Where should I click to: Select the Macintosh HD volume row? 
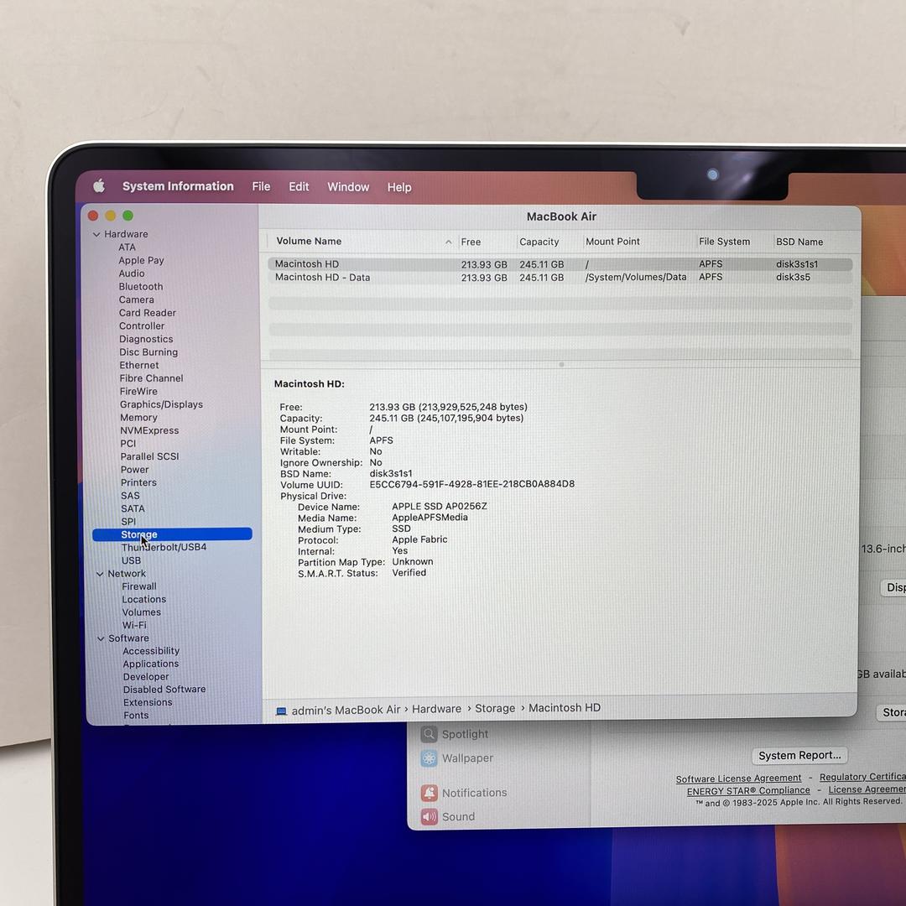560,264
